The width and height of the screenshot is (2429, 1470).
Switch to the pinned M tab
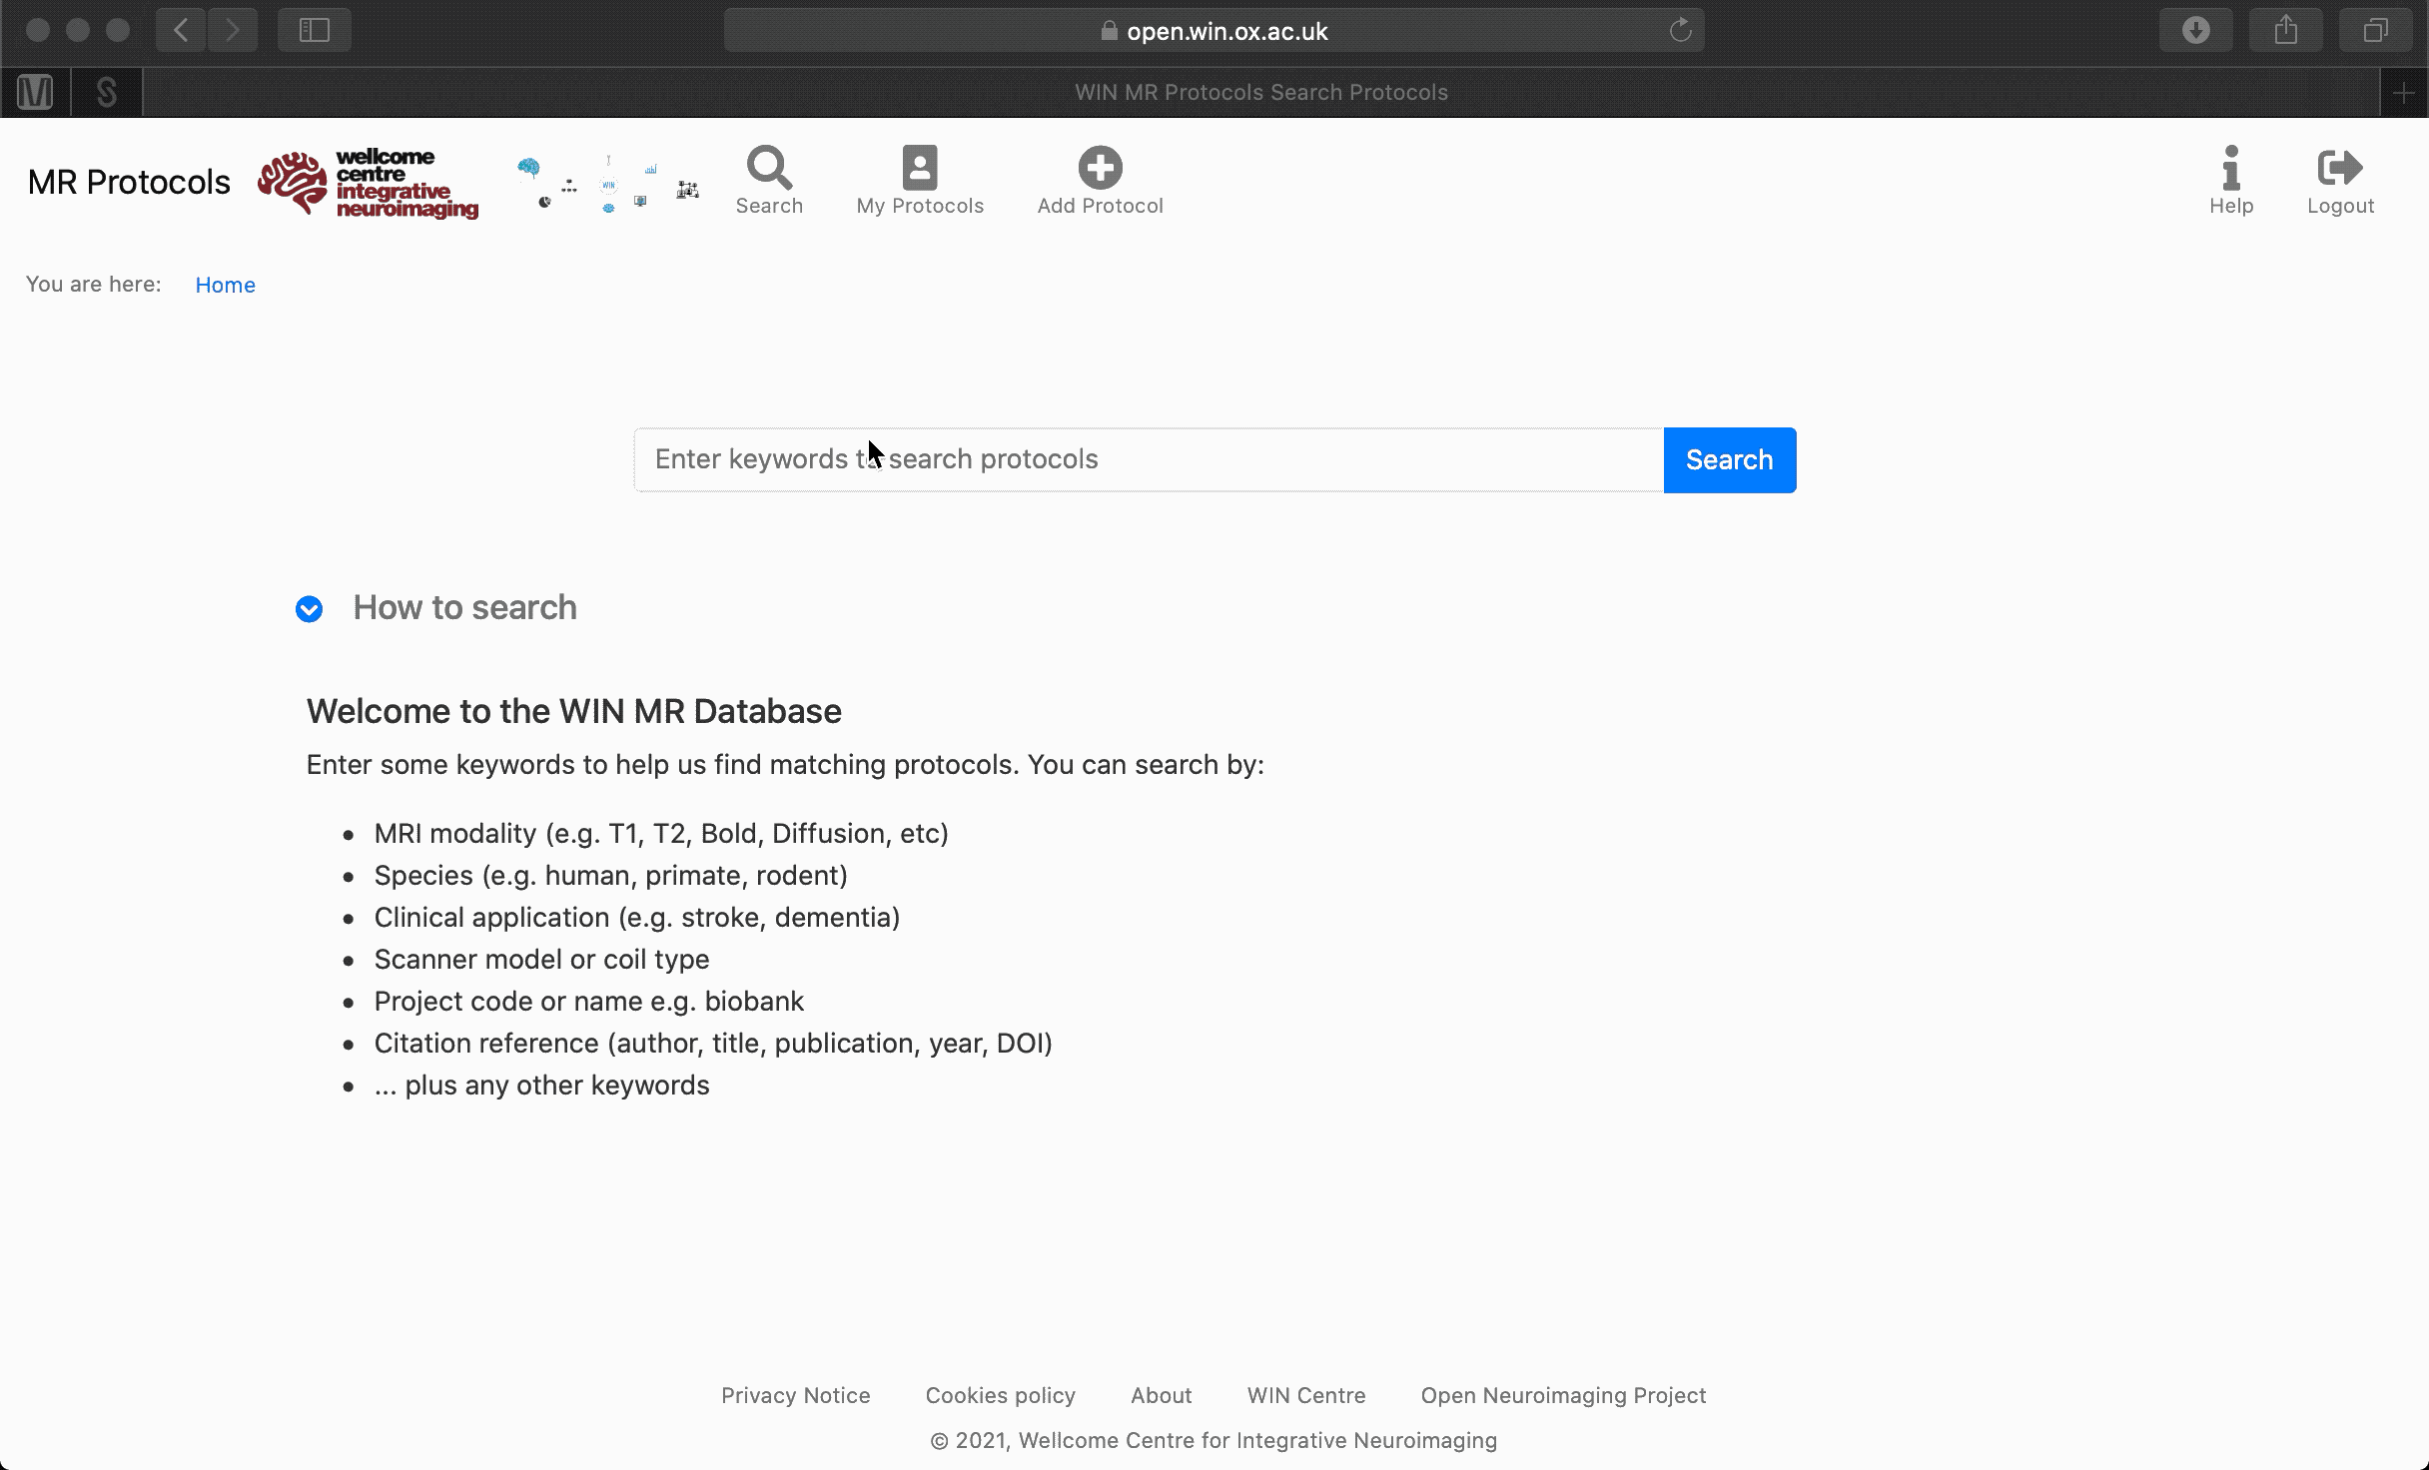35,93
